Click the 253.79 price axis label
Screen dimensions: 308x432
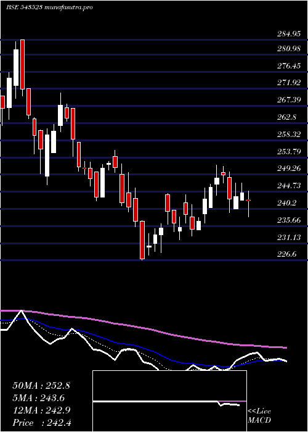coord(288,152)
